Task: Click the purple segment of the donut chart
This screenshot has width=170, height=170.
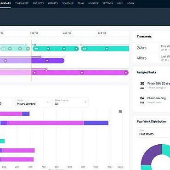Action: coord(150,154)
